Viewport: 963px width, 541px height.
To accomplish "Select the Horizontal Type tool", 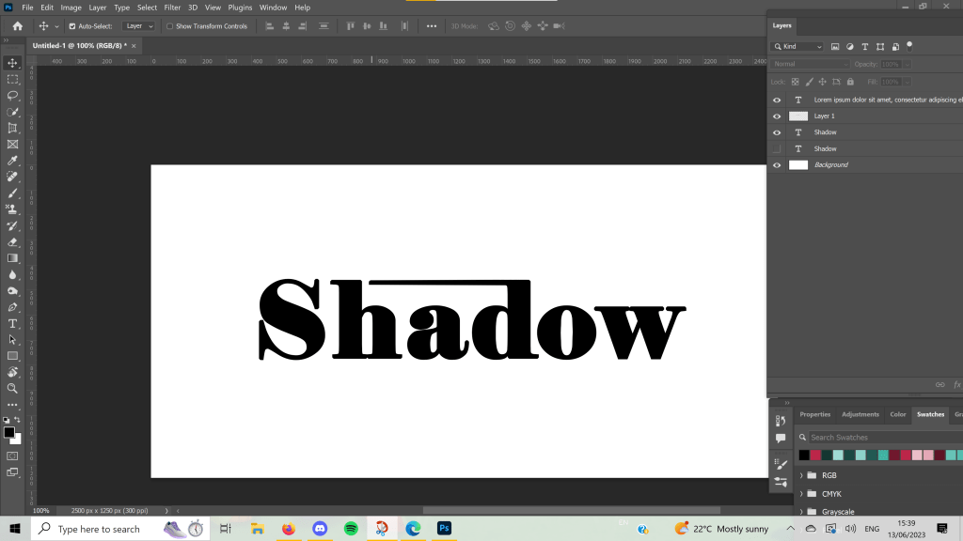I will coord(13,323).
